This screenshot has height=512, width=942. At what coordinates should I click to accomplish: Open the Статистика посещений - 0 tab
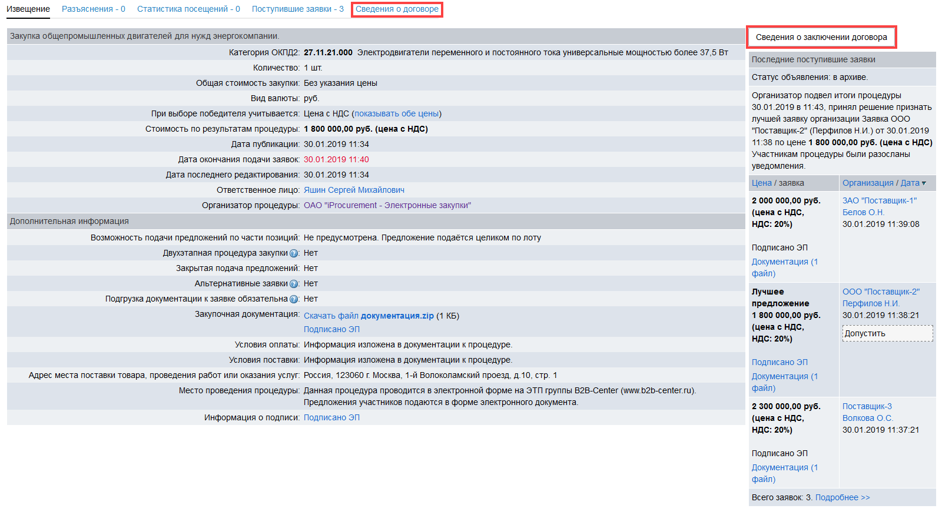coord(188,9)
